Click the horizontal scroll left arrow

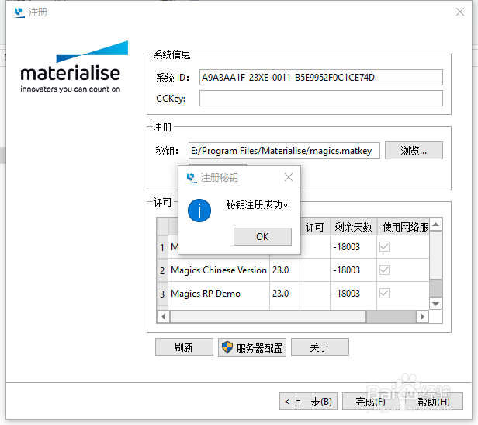coord(164,316)
